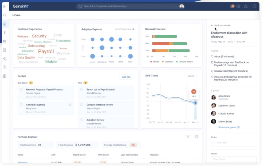This screenshot has width=262, height=166.
Task: Click Onboarding in the word cloud
Action: click(36, 46)
